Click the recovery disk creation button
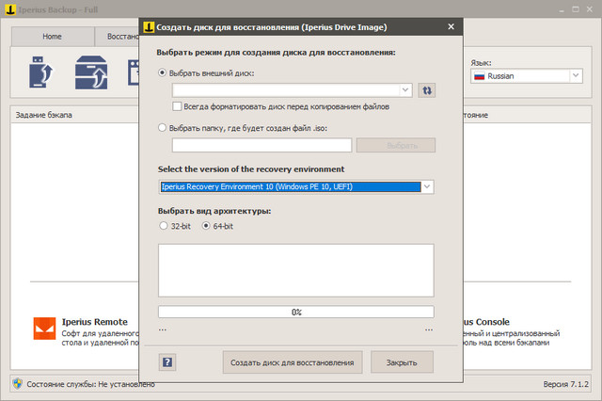This screenshot has height=401, width=602. pos(293,362)
